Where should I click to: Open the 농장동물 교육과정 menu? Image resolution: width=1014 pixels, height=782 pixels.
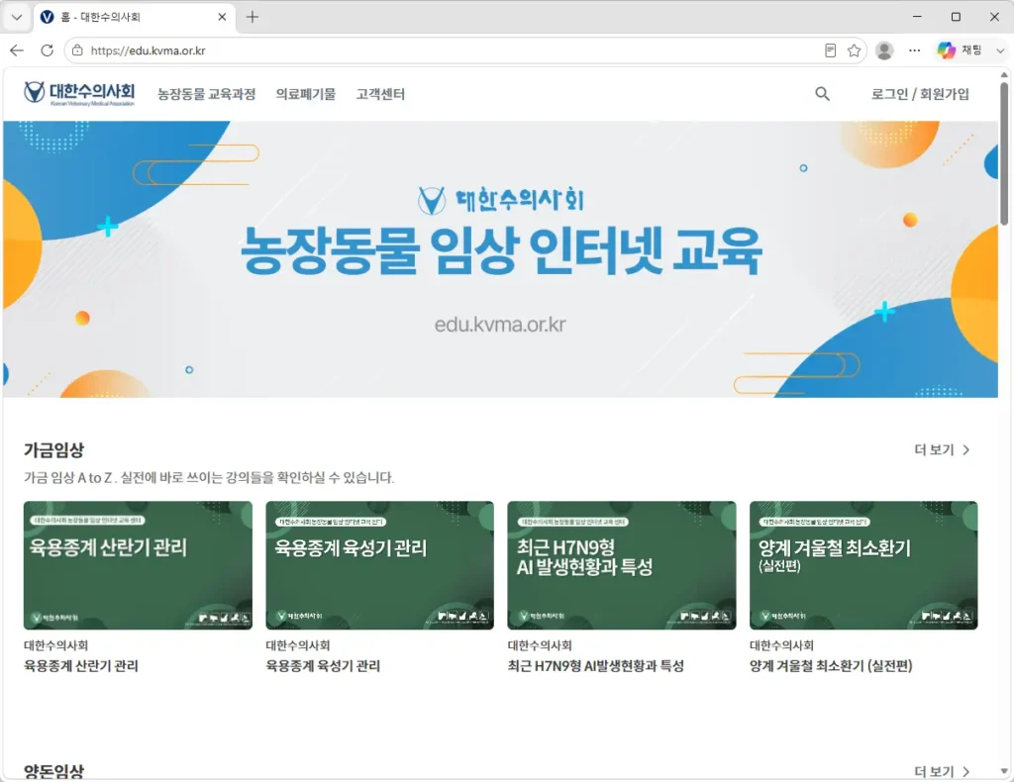point(206,94)
